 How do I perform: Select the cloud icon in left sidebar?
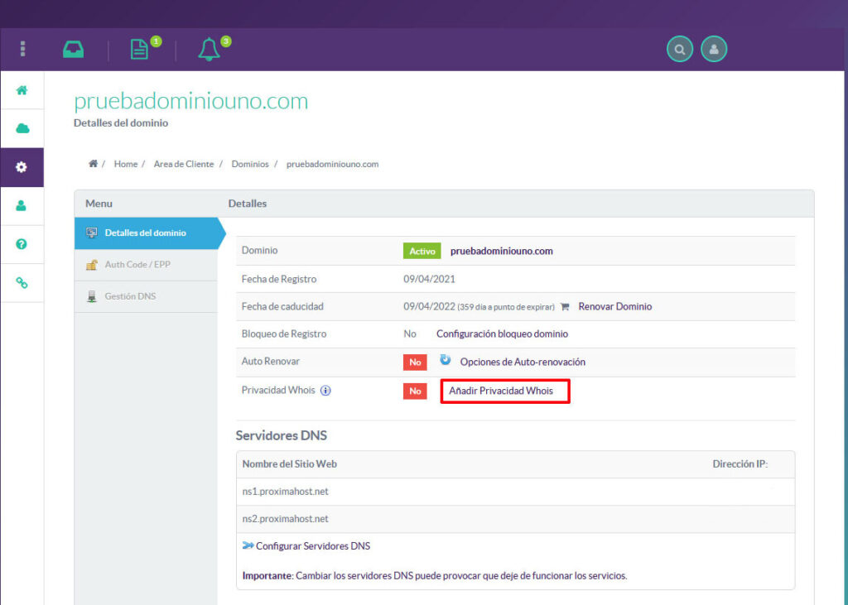click(22, 129)
